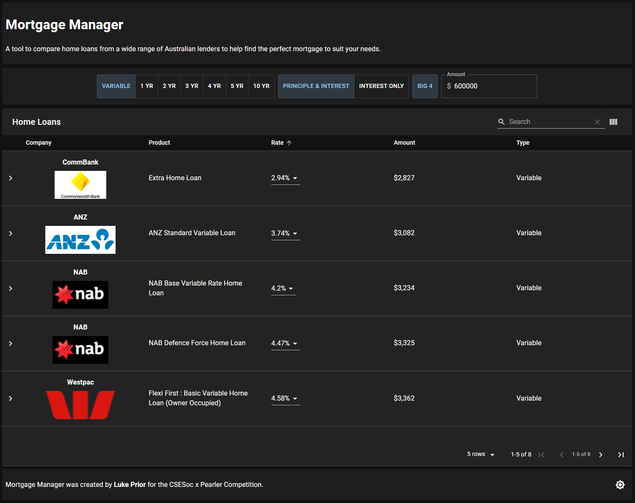
Task: Open the Luke Prior link
Action: point(130,485)
